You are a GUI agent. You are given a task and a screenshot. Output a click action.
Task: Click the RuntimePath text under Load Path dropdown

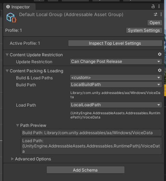(x=115, y=115)
